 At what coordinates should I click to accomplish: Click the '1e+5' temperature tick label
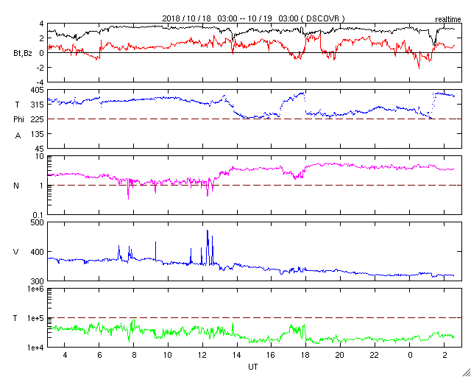(36, 318)
